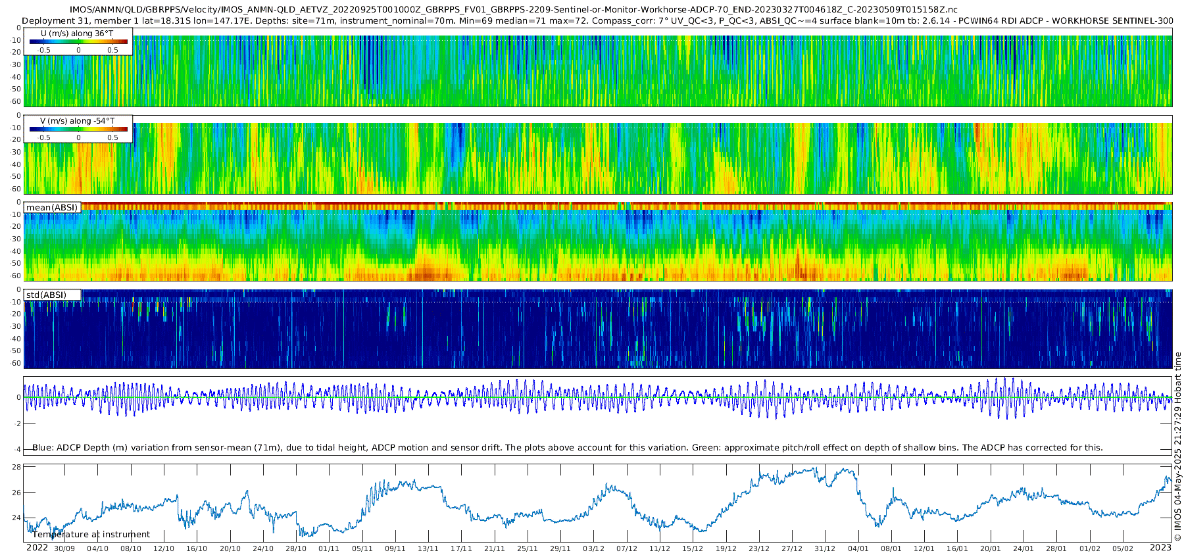Click the U velocity colorbar legend

pyautogui.click(x=78, y=42)
